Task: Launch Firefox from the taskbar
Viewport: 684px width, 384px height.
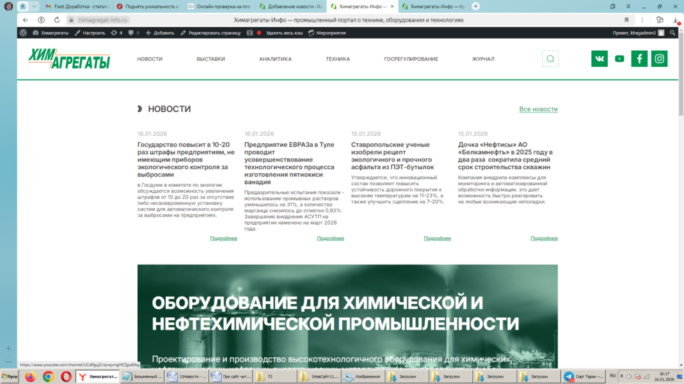Action: pyautogui.click(x=31, y=377)
